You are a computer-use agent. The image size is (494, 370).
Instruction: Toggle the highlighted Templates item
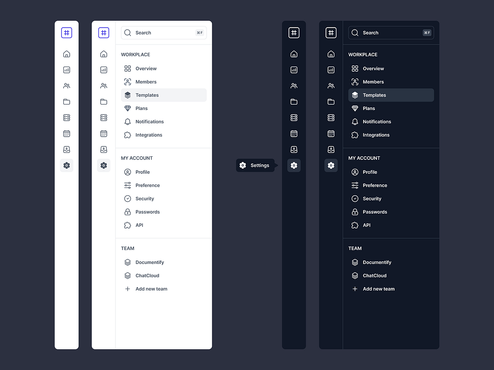[x=164, y=95]
